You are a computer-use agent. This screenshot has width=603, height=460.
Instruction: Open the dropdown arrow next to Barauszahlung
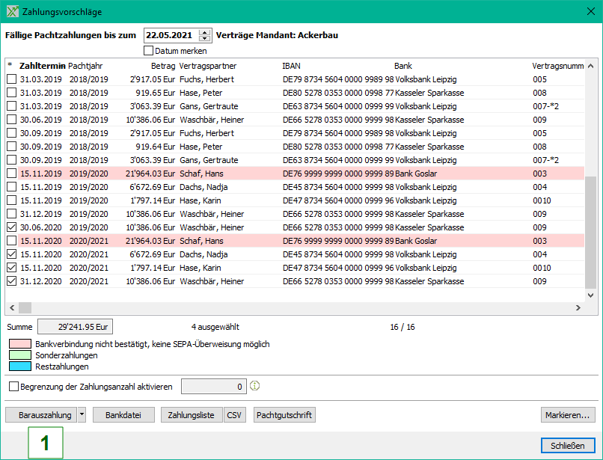82,415
